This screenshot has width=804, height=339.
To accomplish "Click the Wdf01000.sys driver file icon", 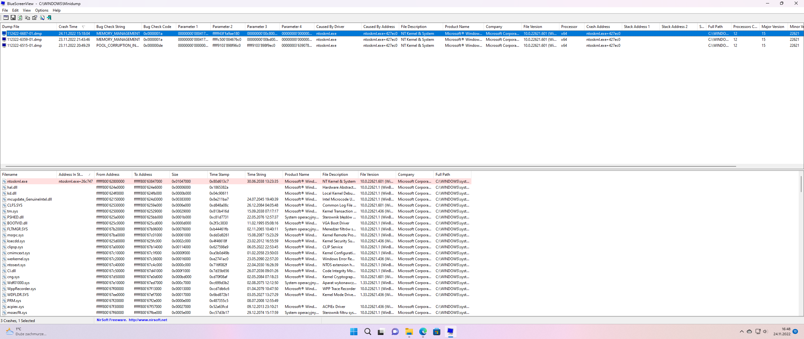I will point(4,283).
